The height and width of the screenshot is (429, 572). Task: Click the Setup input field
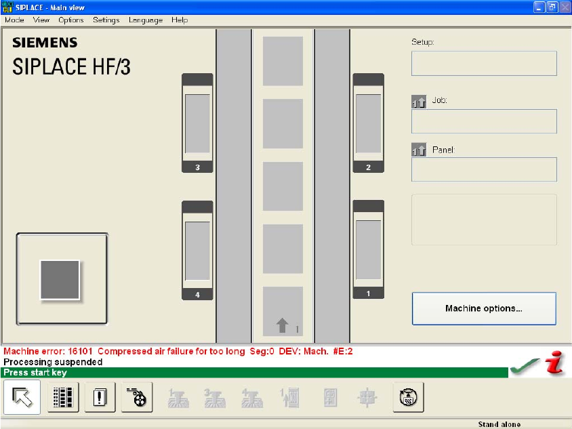tap(484, 64)
